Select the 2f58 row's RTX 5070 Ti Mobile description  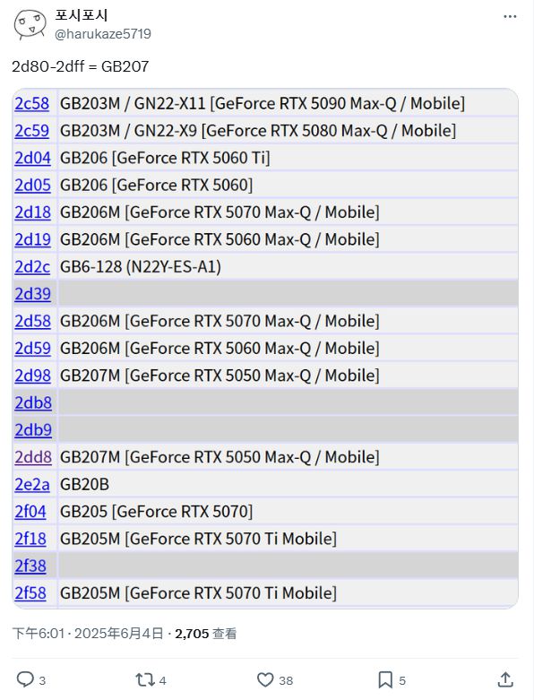click(198, 593)
